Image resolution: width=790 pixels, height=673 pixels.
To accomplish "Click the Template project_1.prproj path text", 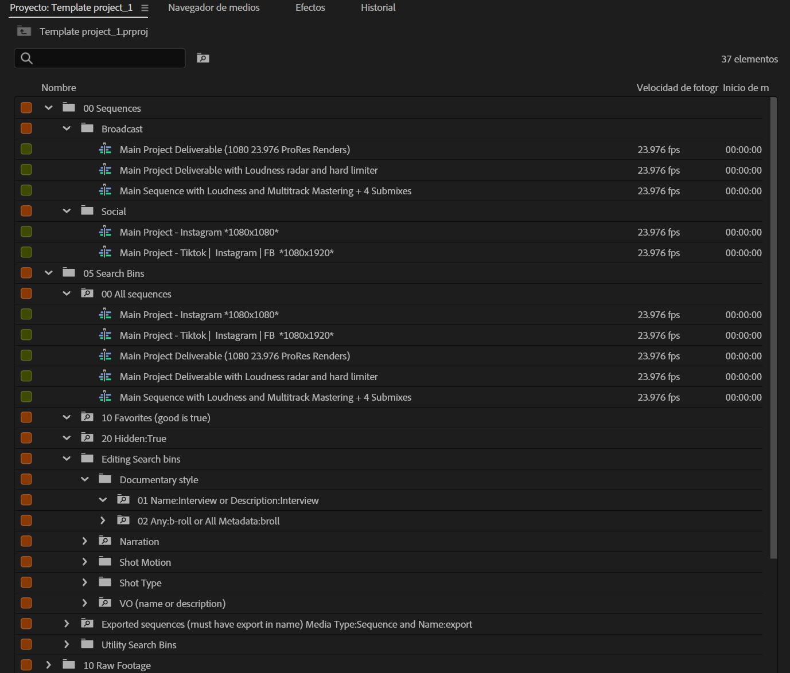I will [94, 32].
